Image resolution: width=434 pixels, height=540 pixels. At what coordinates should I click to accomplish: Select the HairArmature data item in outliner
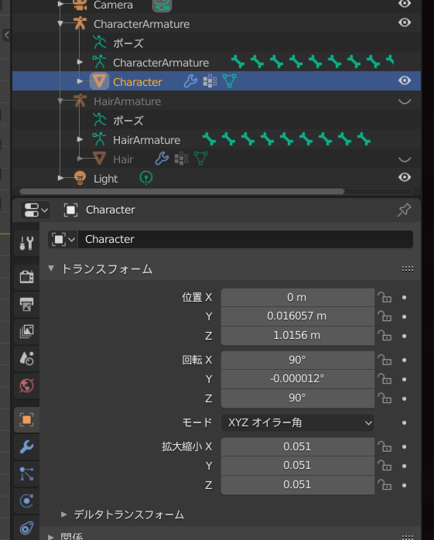point(146,140)
